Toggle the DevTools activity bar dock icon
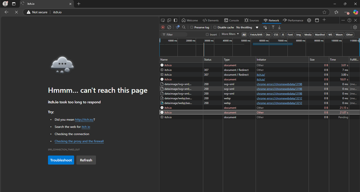Viewport: 360px width, 192px height. coord(176,20)
